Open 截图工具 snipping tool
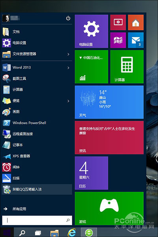Screen dimensions: 158x237 click(37, 79)
